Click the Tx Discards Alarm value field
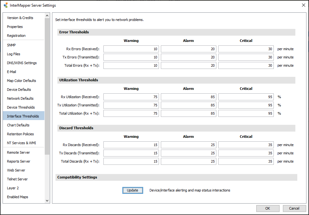Screen dimensions: 309x215 point(188,153)
